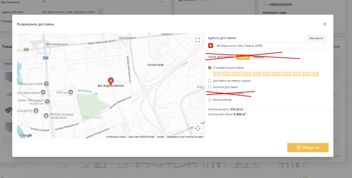Screen dimensions: 352x178
Task: Click Загальний об'єм 0.303 м³ text
Action: [227, 114]
